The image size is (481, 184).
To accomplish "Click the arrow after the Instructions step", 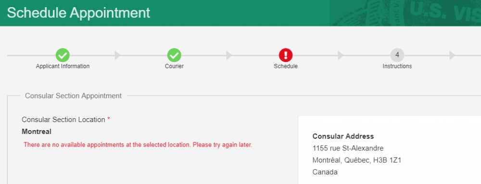I will (x=453, y=55).
